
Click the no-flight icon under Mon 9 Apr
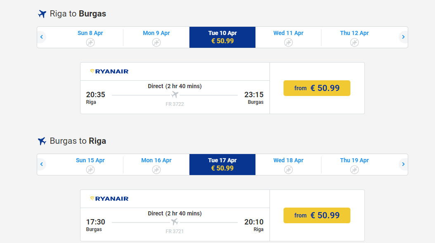click(156, 42)
